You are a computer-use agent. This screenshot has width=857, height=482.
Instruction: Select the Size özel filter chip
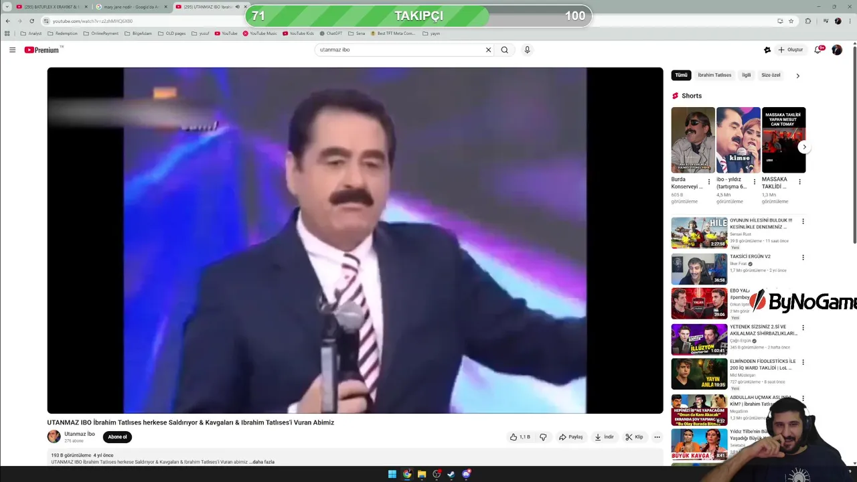click(771, 75)
